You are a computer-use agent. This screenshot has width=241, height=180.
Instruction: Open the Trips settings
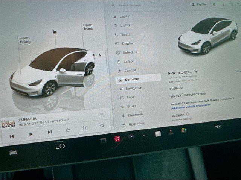127,97
